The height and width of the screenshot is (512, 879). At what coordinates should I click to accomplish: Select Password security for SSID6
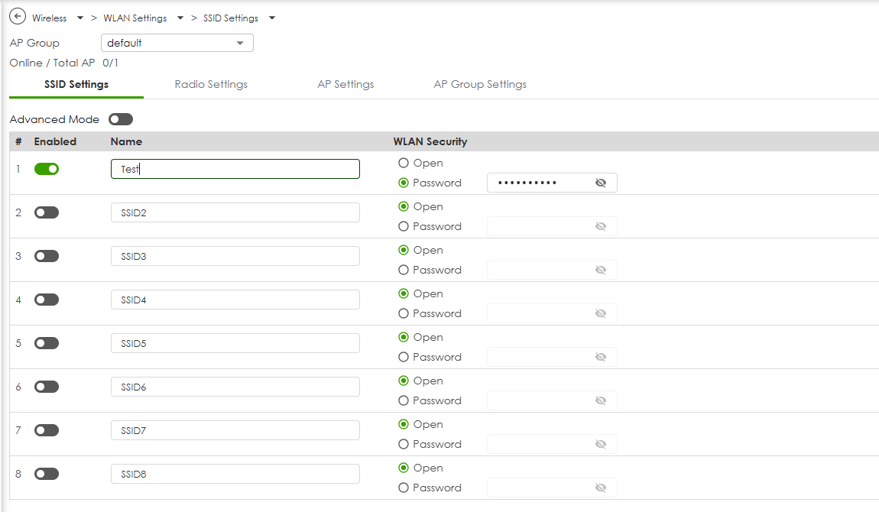coord(403,400)
